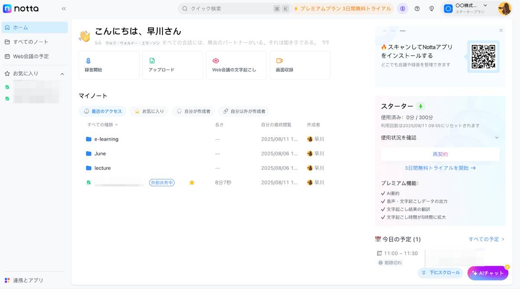This screenshot has height=289, width=520.
Task: Open the user profile avatar
Action: click(x=505, y=9)
